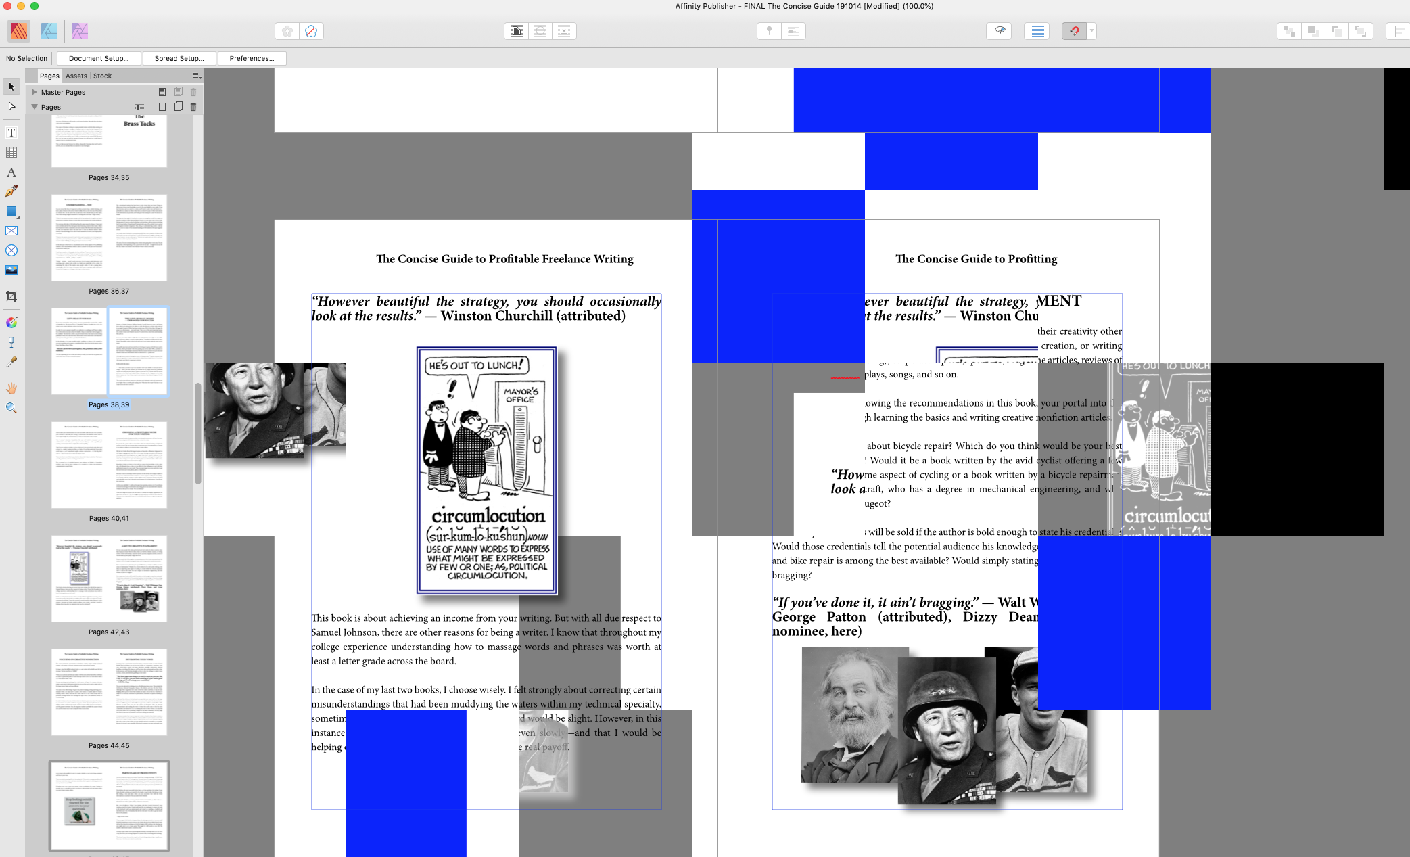Select the blue Rectangle shape tool
Screen dimensions: 1410x857
pyautogui.click(x=11, y=211)
